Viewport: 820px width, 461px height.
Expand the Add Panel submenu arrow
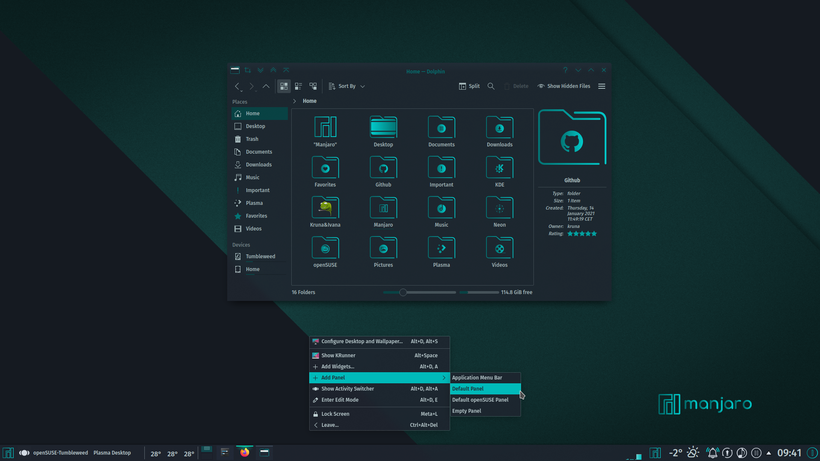[x=444, y=378]
